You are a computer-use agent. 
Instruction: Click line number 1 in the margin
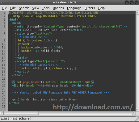(4, 13)
